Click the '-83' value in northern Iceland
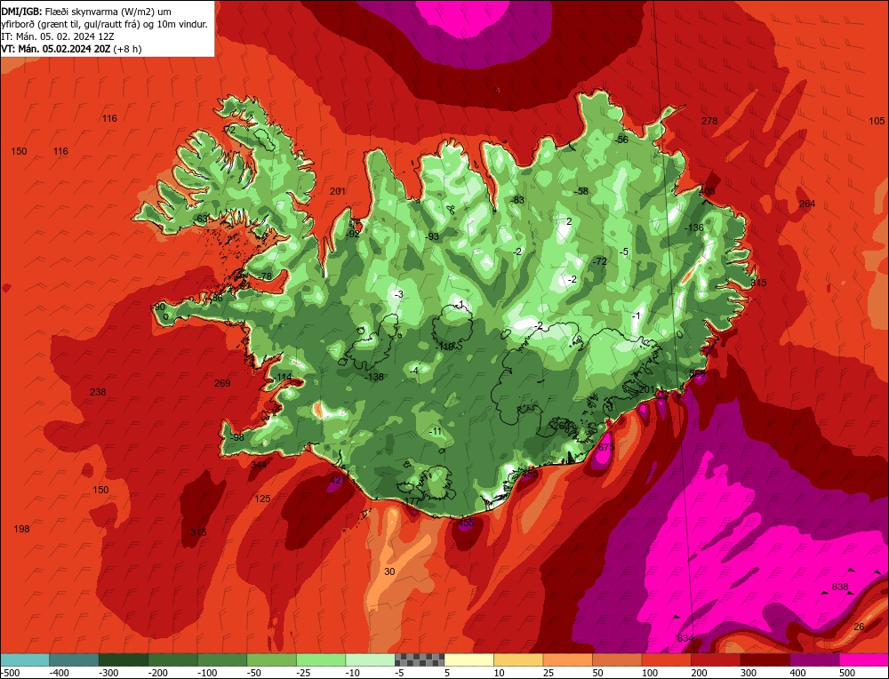The height and width of the screenshot is (679, 889). (x=517, y=200)
